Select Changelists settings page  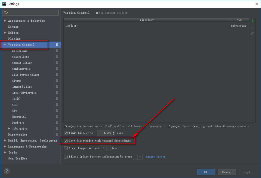coord(20,57)
